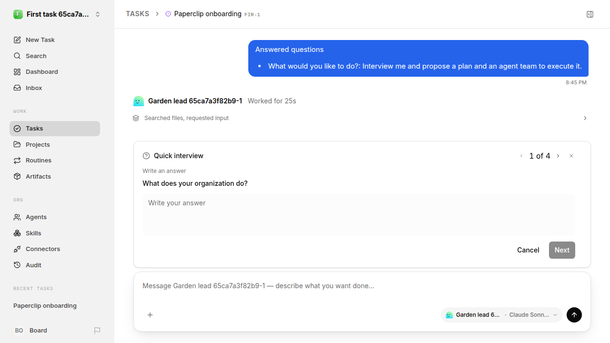This screenshot has width=610, height=343.
Task: Click the TASKS breadcrumb link
Action: pyautogui.click(x=137, y=14)
